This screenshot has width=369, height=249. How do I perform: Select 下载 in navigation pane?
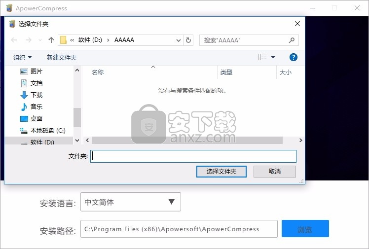point(37,95)
